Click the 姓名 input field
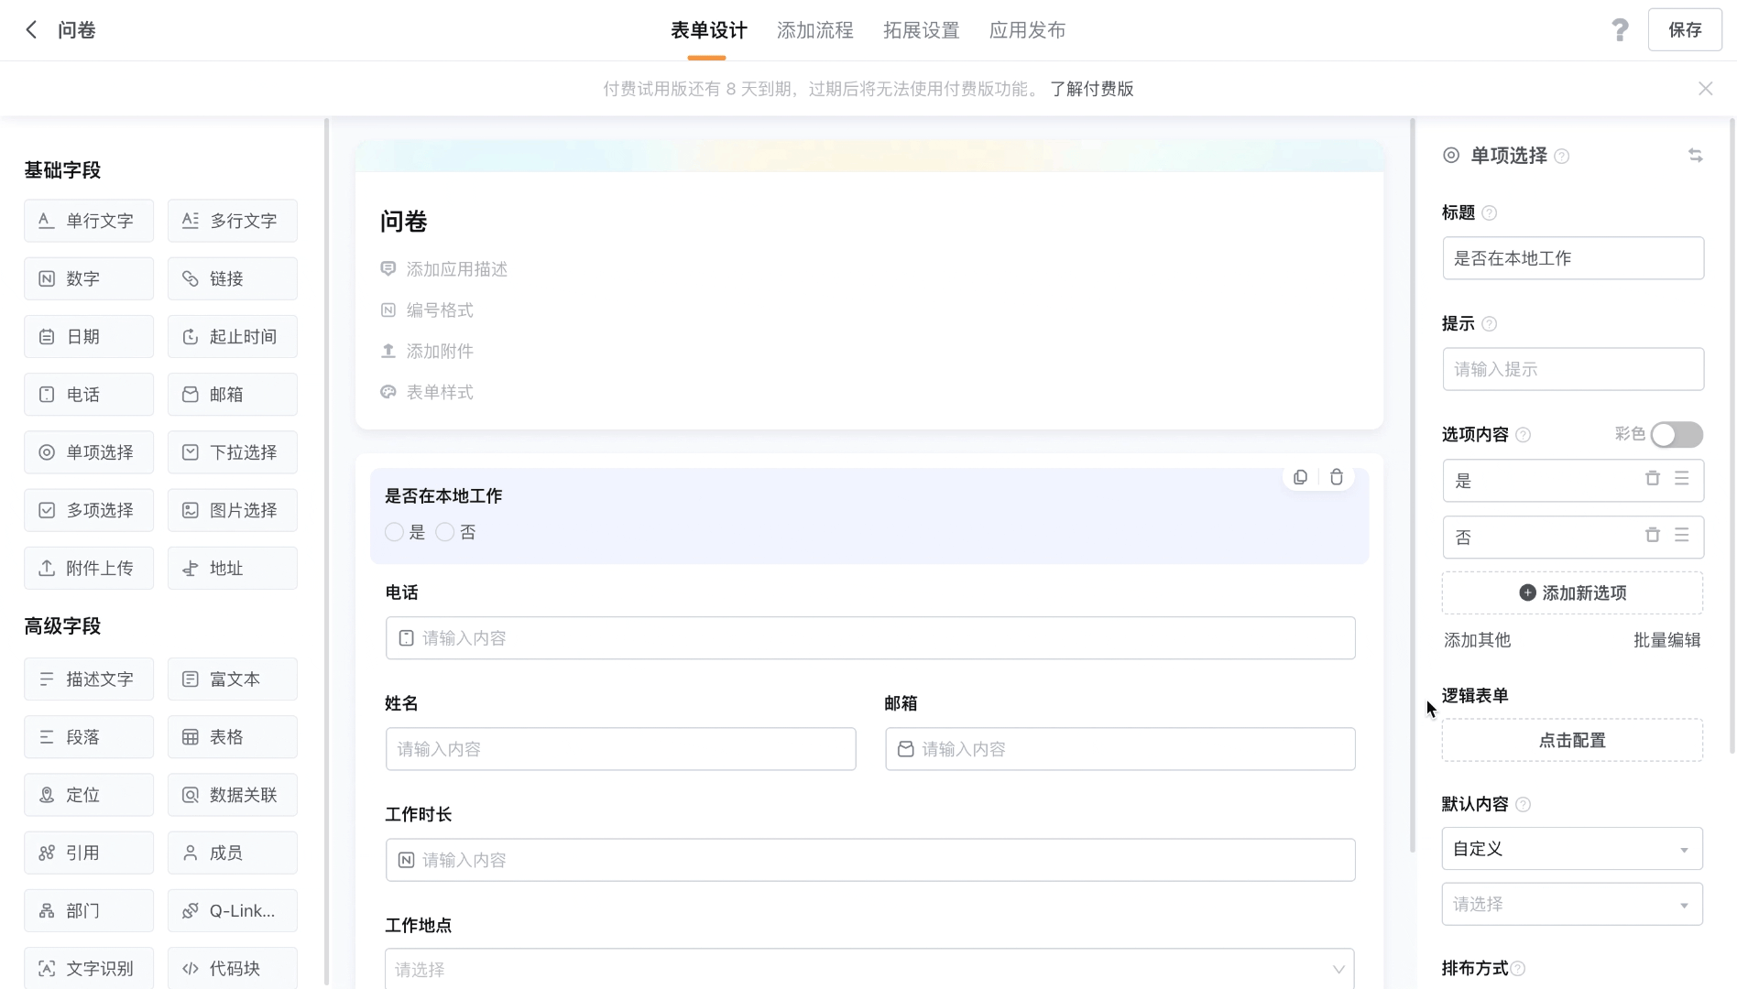The height and width of the screenshot is (989, 1737). tap(620, 749)
